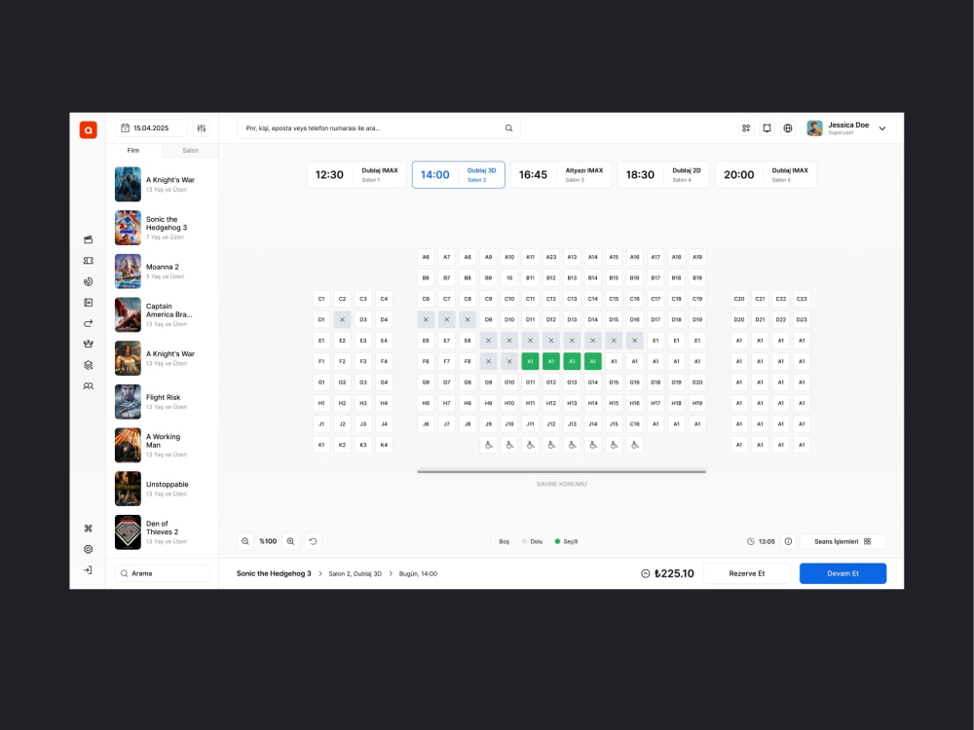Zoom out the seat map
The width and height of the screenshot is (974, 730).
point(245,541)
